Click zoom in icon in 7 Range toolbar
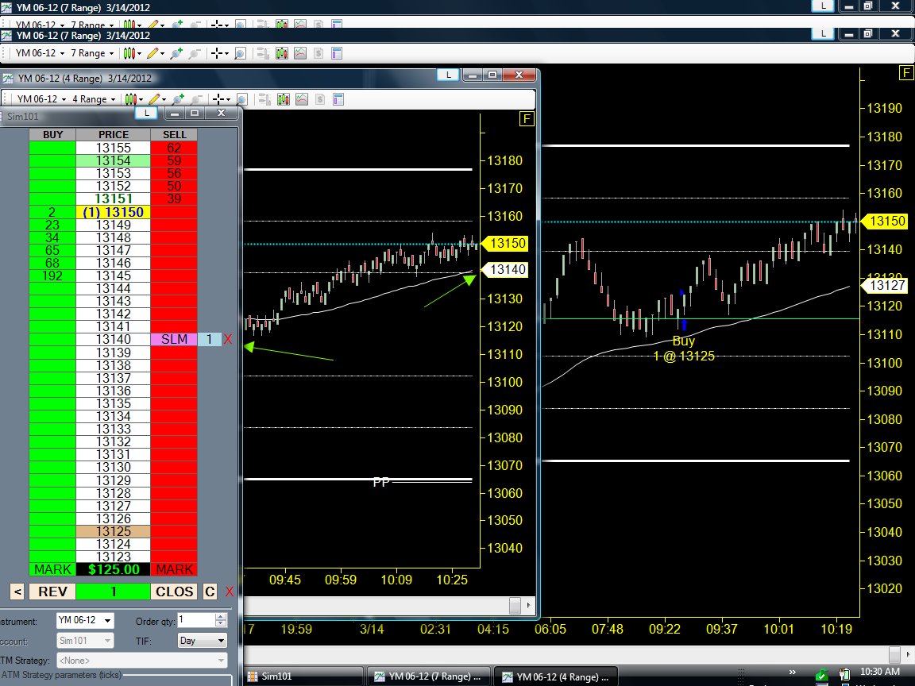The width and height of the screenshot is (915, 686). 176,53
